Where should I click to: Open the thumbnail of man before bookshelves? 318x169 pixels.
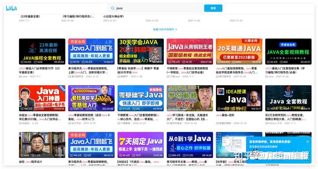click(42, 145)
